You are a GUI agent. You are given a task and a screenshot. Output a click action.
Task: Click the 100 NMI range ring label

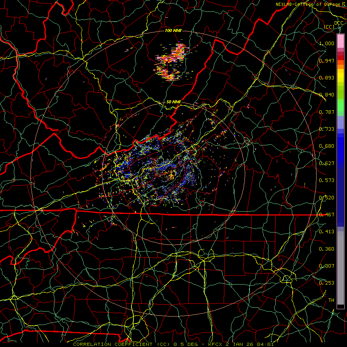point(173,30)
